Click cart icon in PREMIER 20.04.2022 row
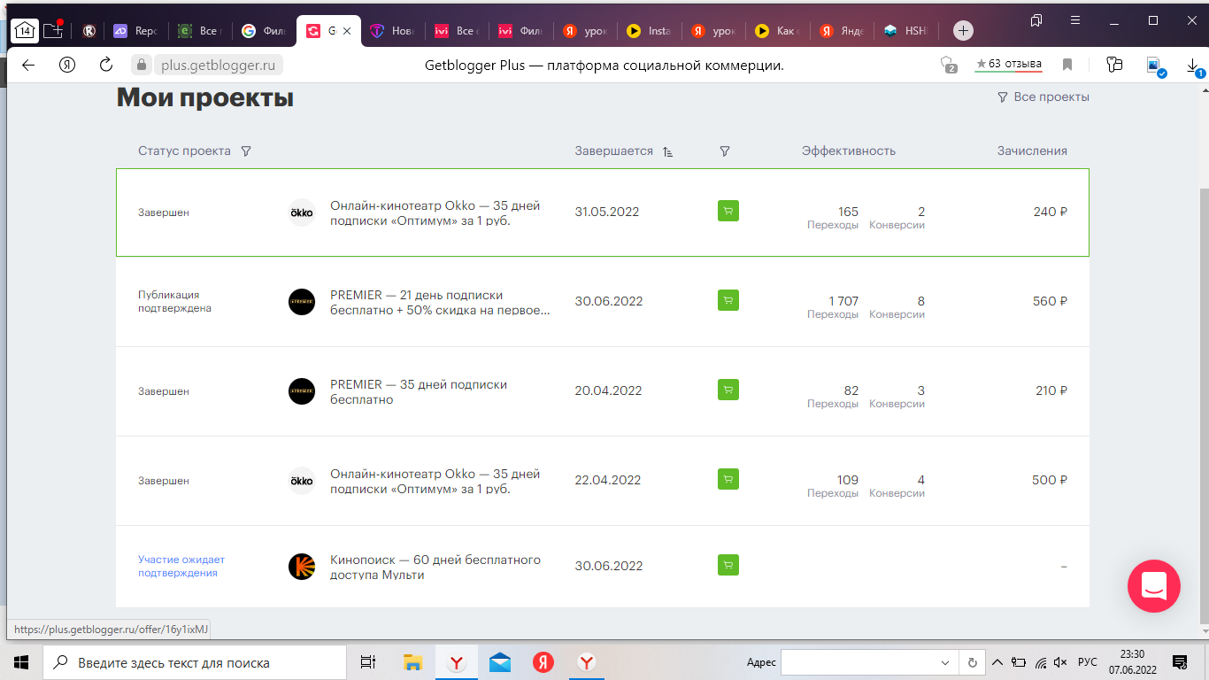The width and height of the screenshot is (1209, 680). (728, 390)
